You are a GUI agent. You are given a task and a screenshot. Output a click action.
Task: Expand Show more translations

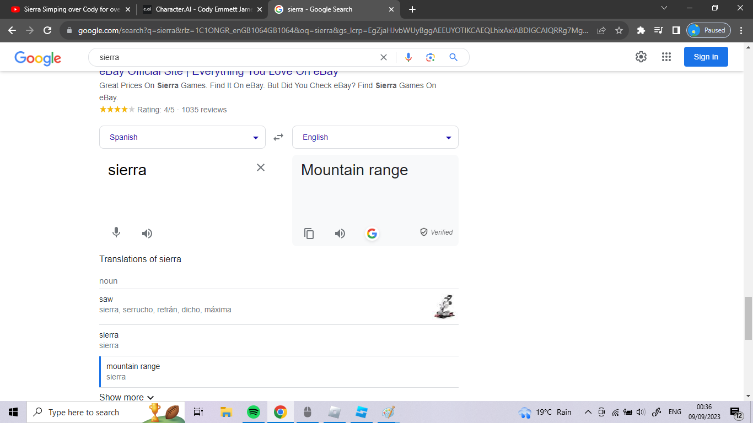(126, 397)
